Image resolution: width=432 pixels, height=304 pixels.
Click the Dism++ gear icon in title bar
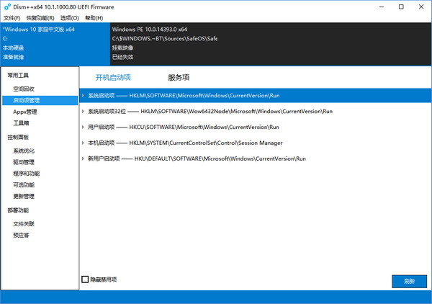[7, 7]
